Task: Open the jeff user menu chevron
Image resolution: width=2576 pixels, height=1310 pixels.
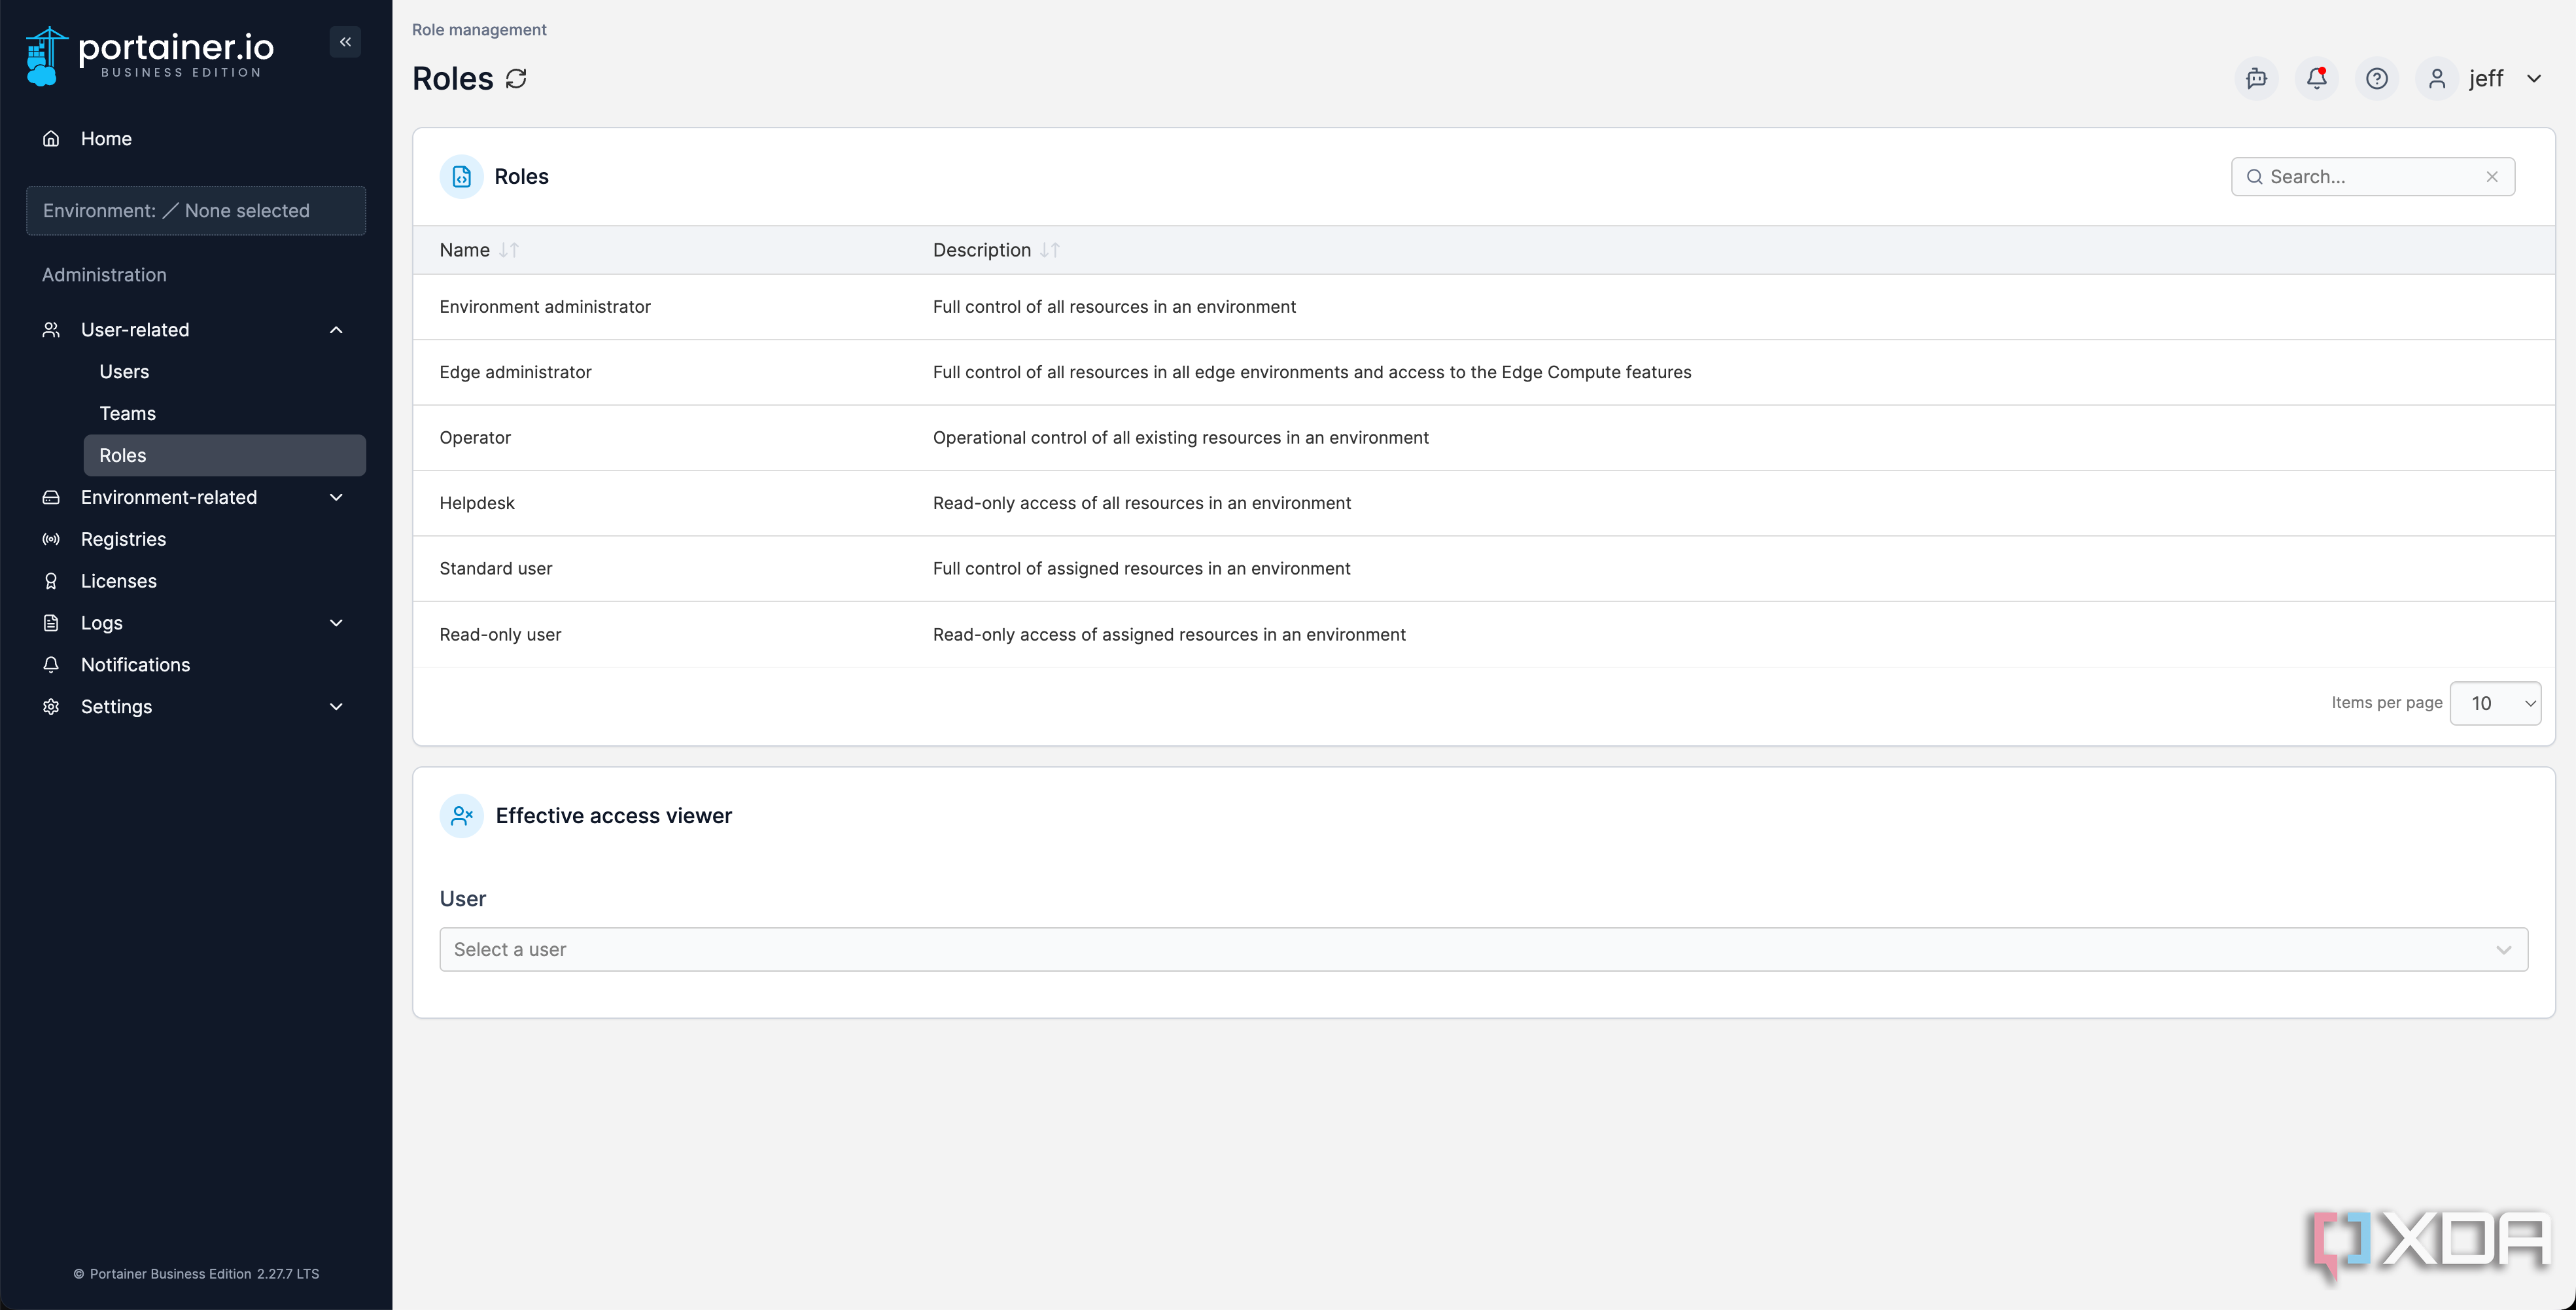Action: coord(2534,78)
